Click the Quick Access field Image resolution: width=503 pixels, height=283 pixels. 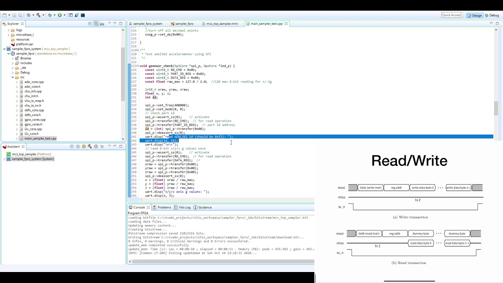(451, 15)
